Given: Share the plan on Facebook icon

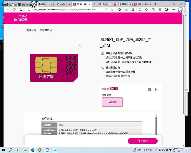Looking at the screenshot, I should [156, 90].
